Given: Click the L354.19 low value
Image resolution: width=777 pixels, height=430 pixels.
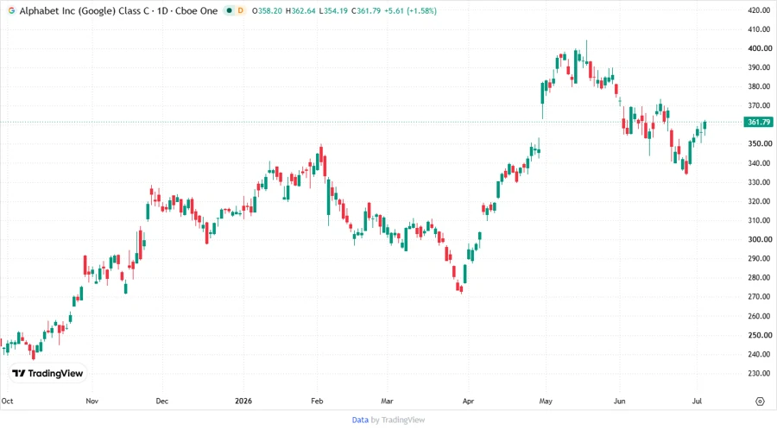Looking at the screenshot, I should tap(333, 11).
